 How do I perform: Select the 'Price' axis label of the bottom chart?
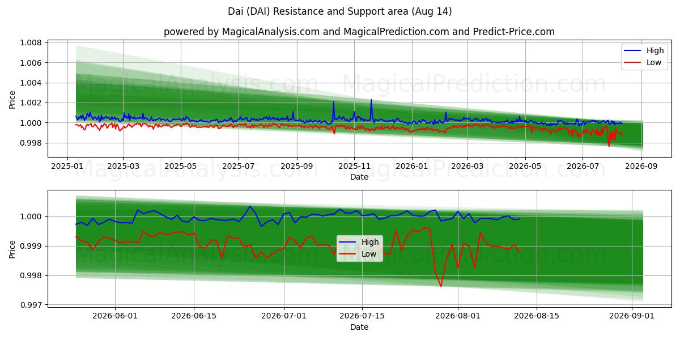[12, 249]
